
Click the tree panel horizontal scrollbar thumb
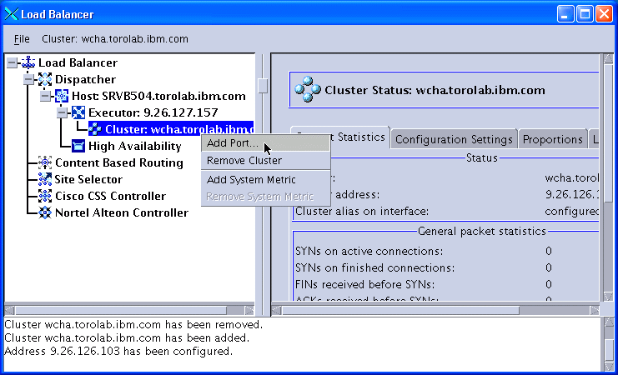122,311
